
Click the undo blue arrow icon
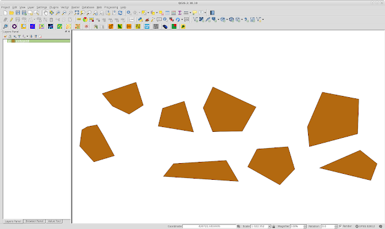coord(178,20)
